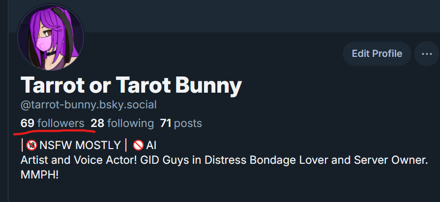Click the Artist and Voice Actor bio text
The height and width of the screenshot is (202, 440).
(x=79, y=160)
